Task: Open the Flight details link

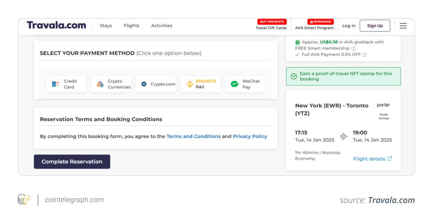Action: 369,159
